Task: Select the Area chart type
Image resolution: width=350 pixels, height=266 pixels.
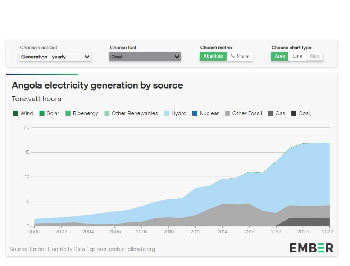Action: click(279, 56)
